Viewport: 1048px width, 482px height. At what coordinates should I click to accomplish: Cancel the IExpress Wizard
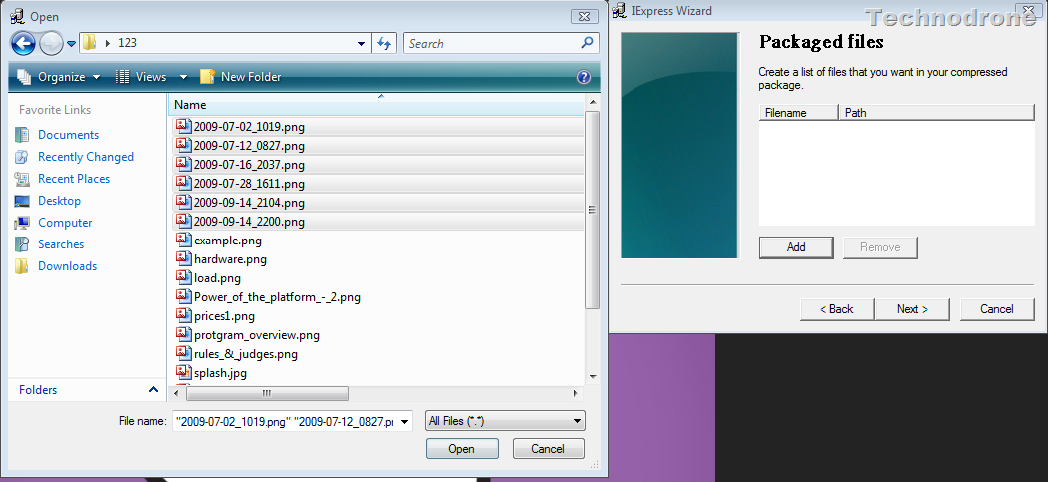point(996,309)
